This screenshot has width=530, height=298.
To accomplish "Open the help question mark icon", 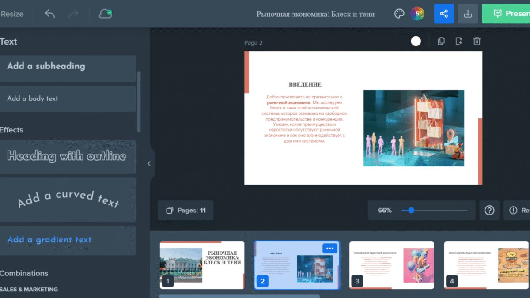I will [489, 210].
